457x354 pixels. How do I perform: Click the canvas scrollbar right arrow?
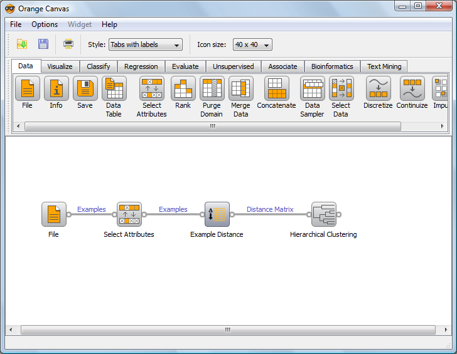coord(446,330)
